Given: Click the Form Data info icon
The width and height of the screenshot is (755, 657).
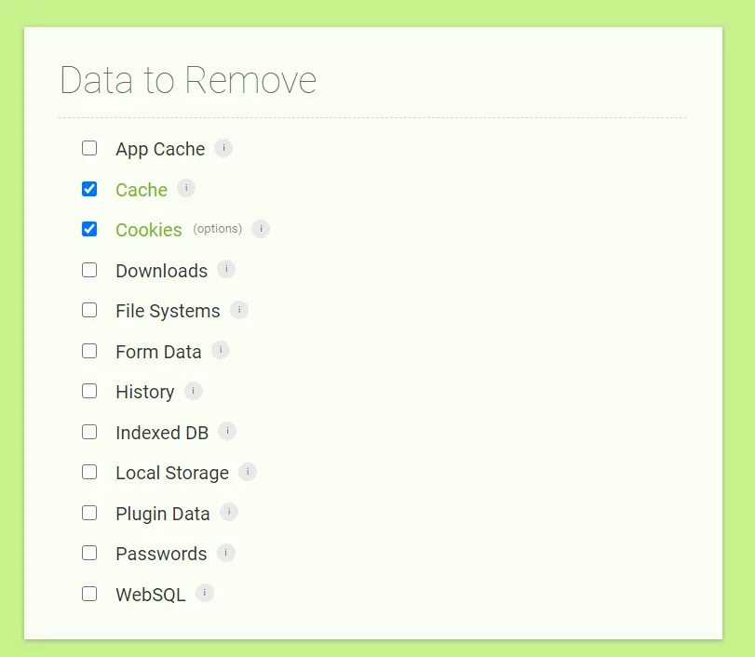Looking at the screenshot, I should (221, 351).
